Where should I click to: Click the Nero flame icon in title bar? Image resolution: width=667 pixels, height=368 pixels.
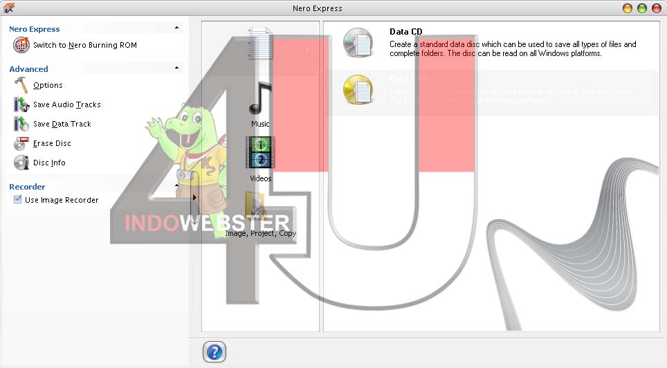8,8
